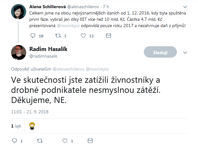The image size is (198, 147).
Task: Open Radim Hasalík's profile name link
Action: point(48,49)
